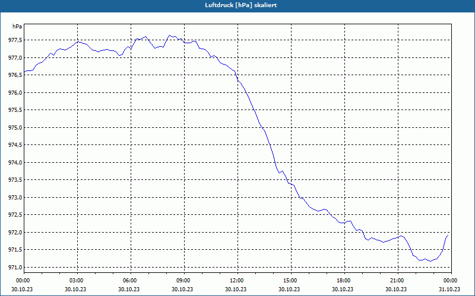Click the 31.10.23 date label
The image size is (475, 296).
[x=449, y=289]
